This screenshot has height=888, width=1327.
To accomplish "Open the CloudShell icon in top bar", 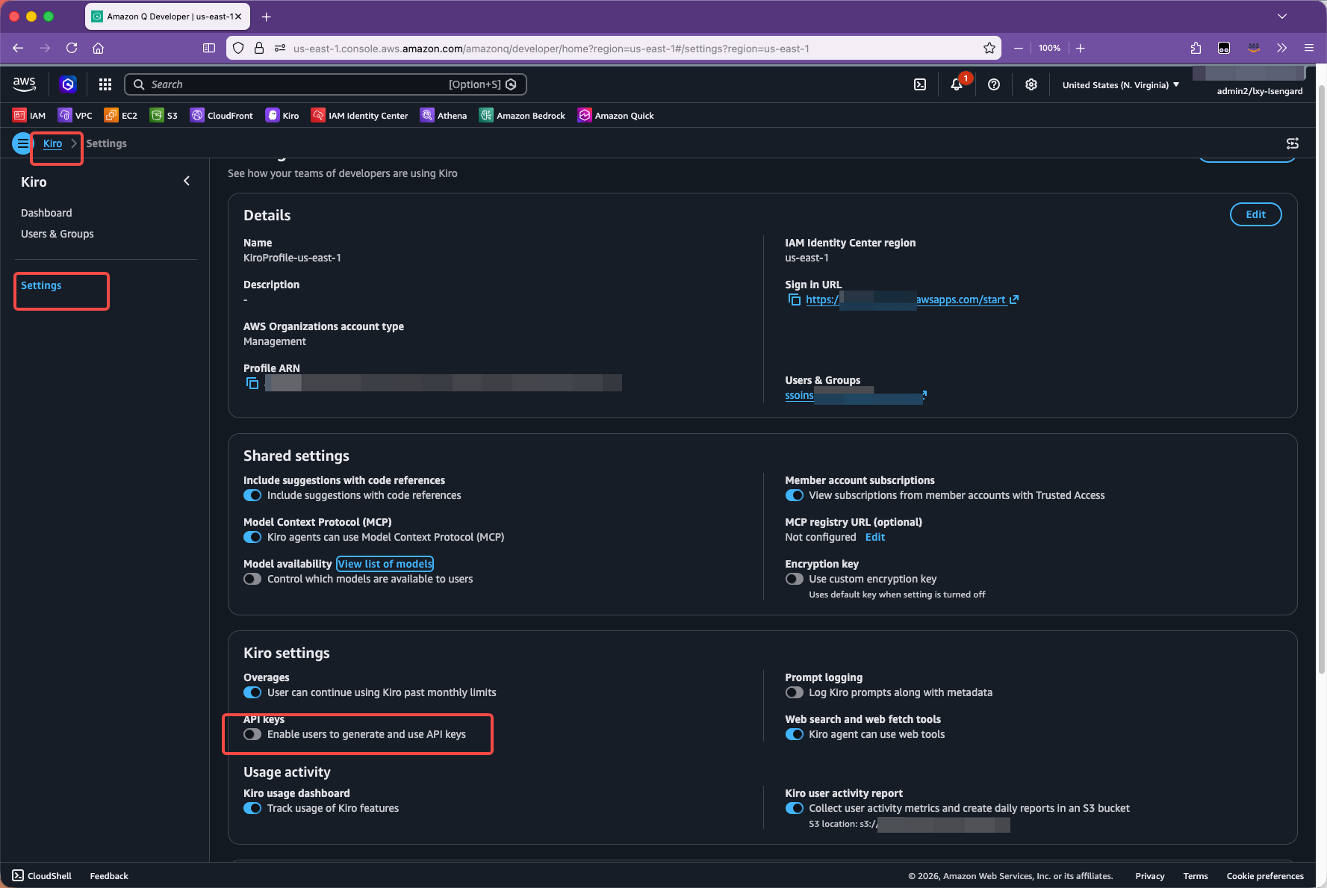I will pyautogui.click(x=920, y=84).
